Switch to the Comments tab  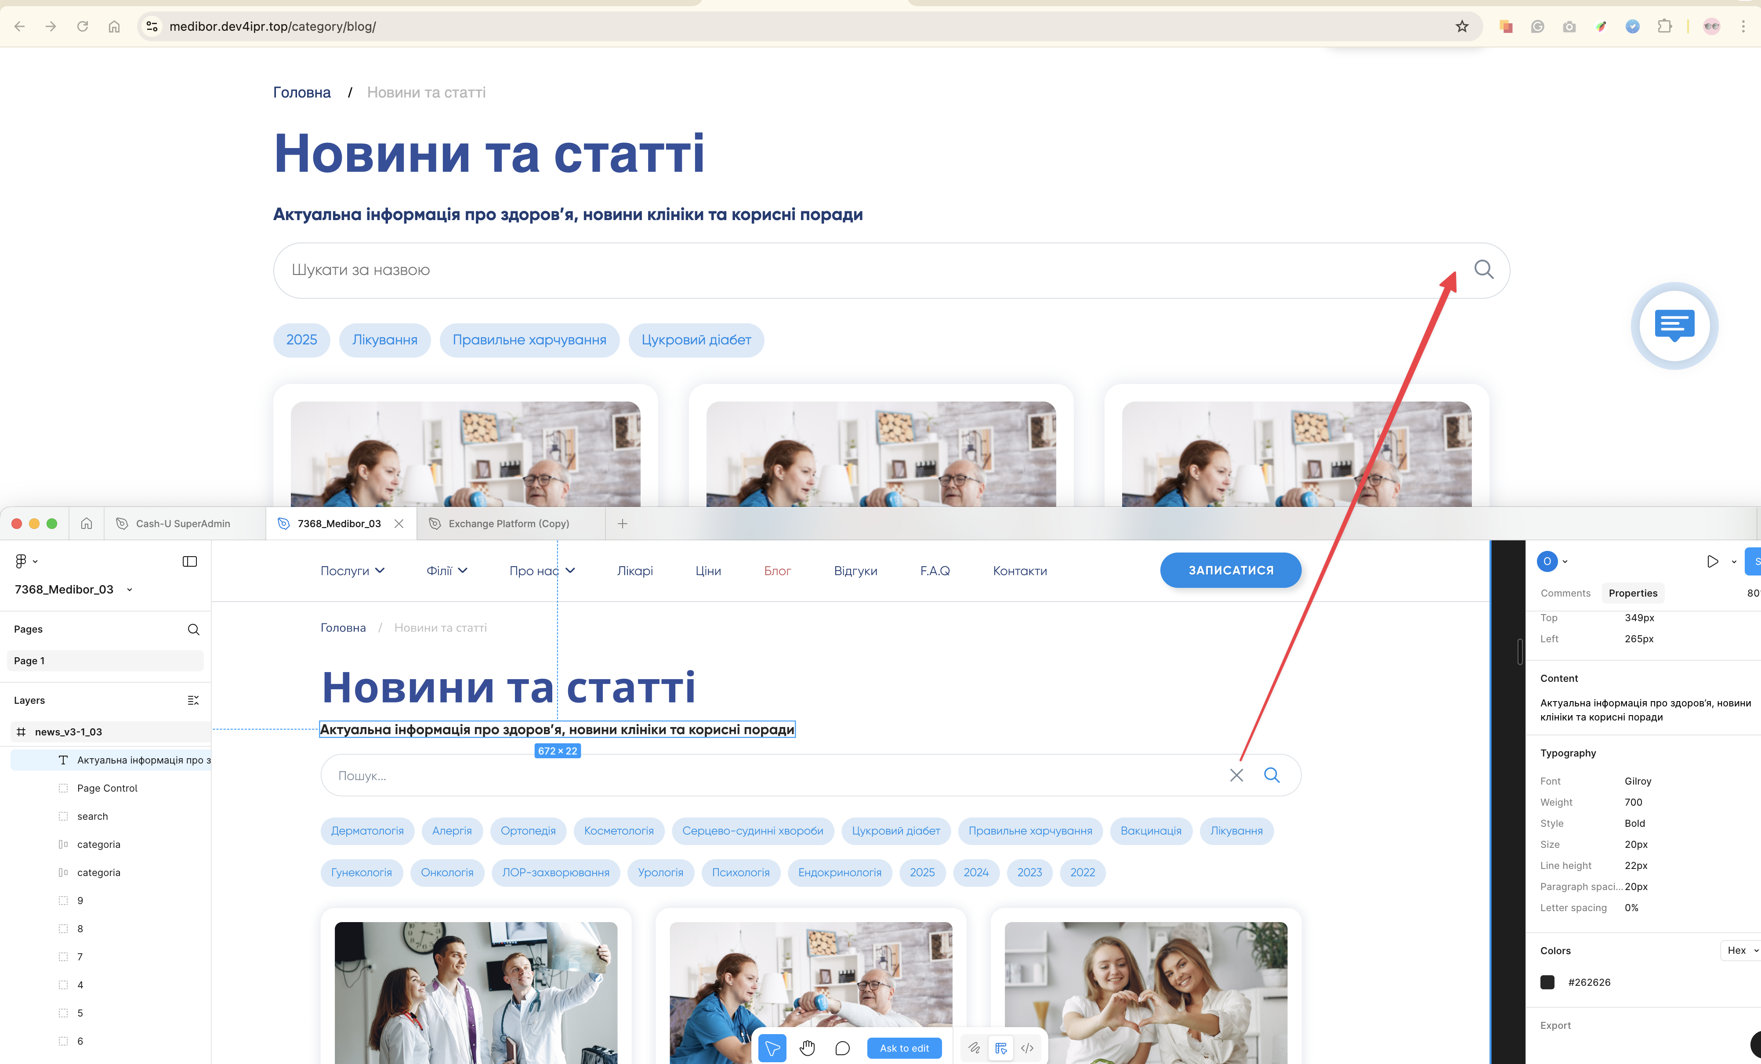point(1565,593)
